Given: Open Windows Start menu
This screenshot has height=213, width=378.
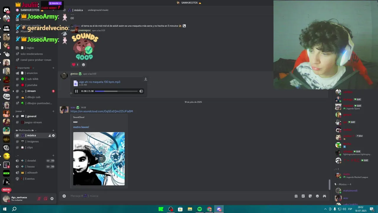Looking at the screenshot, I should click(5, 209).
